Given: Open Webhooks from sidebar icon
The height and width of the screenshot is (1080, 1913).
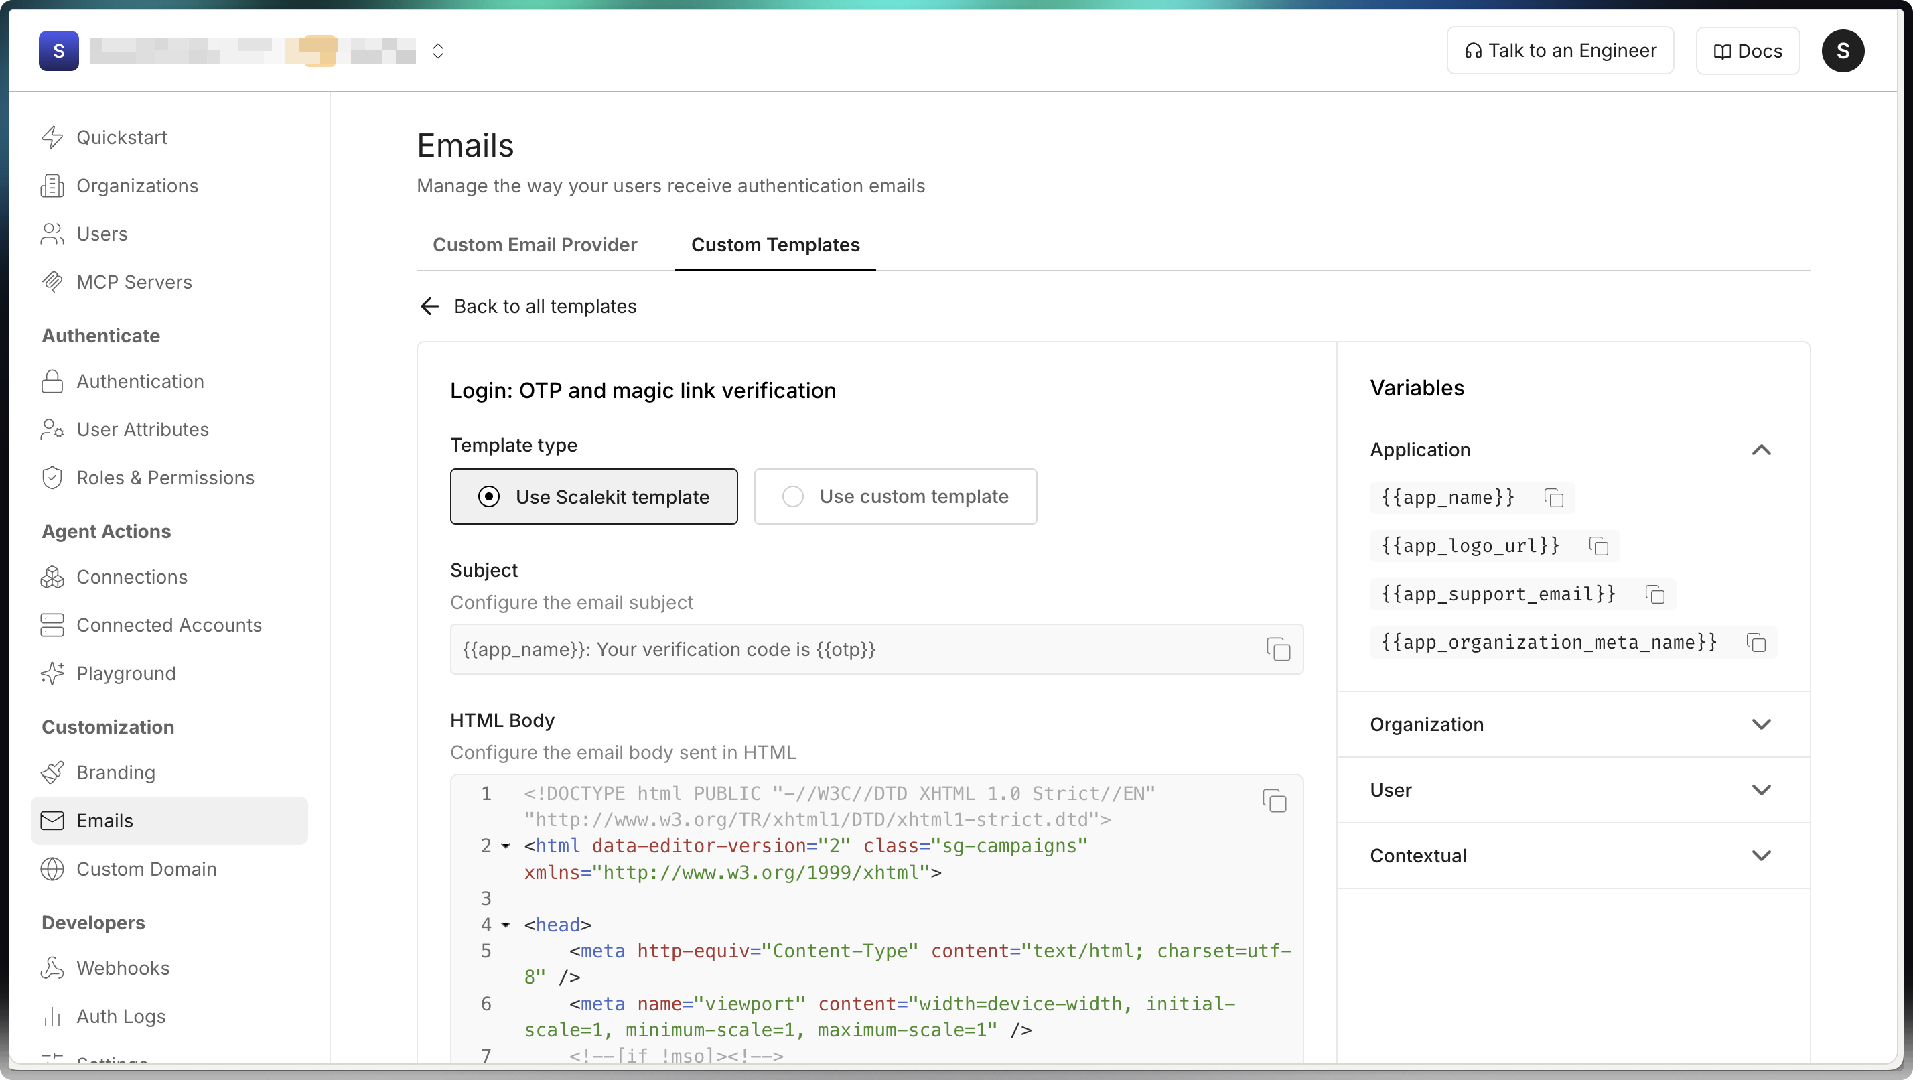Looking at the screenshot, I should 52,968.
